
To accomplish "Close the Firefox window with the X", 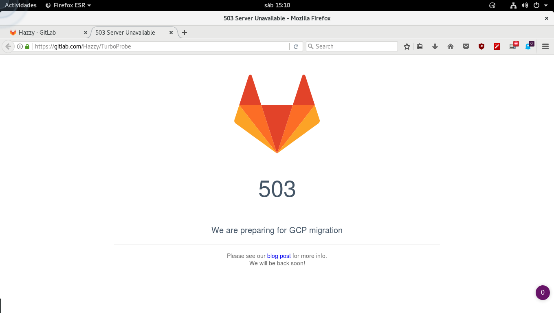I will pos(547,18).
